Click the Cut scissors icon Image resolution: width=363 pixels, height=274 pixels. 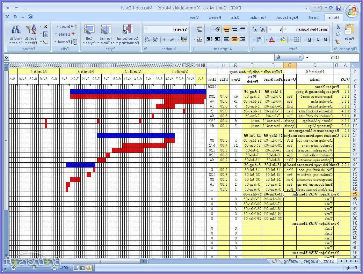click(x=338, y=27)
